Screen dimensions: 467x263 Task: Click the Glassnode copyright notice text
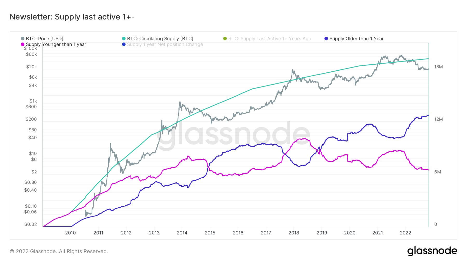[59, 251]
